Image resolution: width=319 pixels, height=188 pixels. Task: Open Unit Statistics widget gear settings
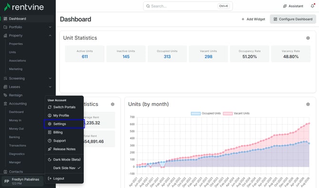pyautogui.click(x=308, y=38)
